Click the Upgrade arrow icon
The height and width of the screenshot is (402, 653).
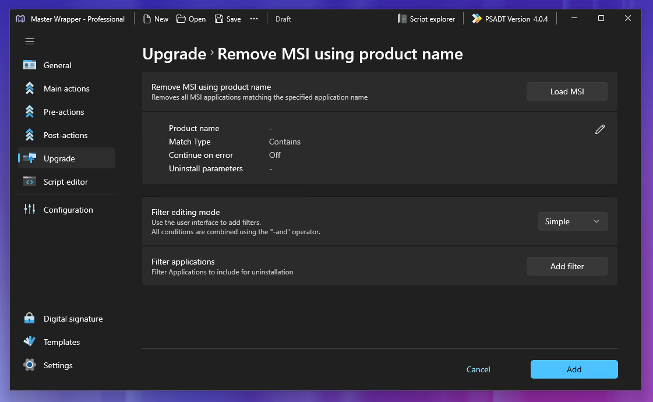pos(30,158)
